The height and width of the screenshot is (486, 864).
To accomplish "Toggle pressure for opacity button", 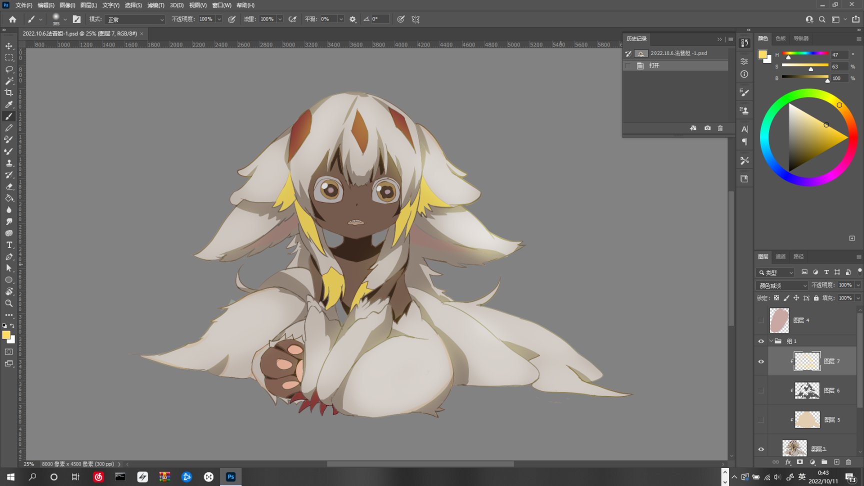I will (x=232, y=19).
